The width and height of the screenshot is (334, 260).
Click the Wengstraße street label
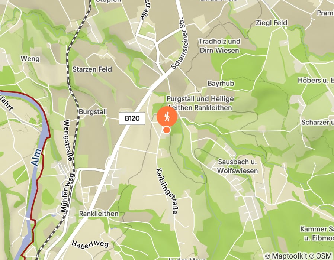pyautogui.click(x=69, y=141)
